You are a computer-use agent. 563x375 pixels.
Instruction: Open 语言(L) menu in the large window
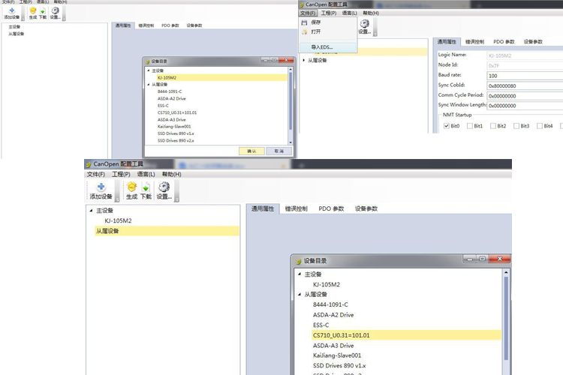click(x=146, y=175)
